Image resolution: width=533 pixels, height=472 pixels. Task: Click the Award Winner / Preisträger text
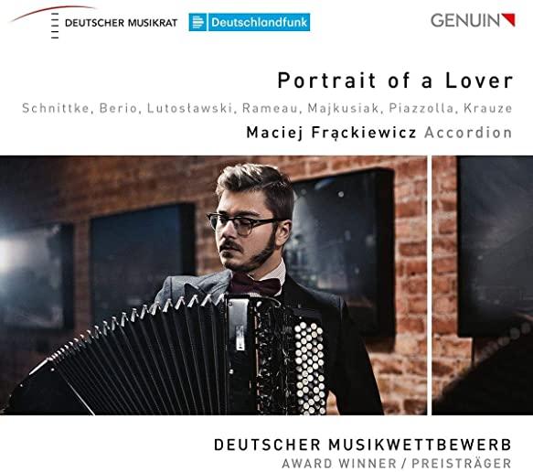397,463
